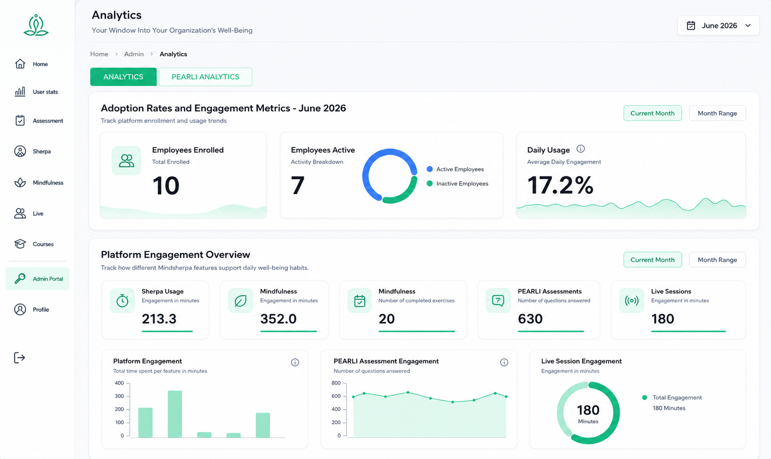Click the Employees Active donut chart
Image resolution: width=771 pixels, height=459 pixels.
(x=390, y=176)
